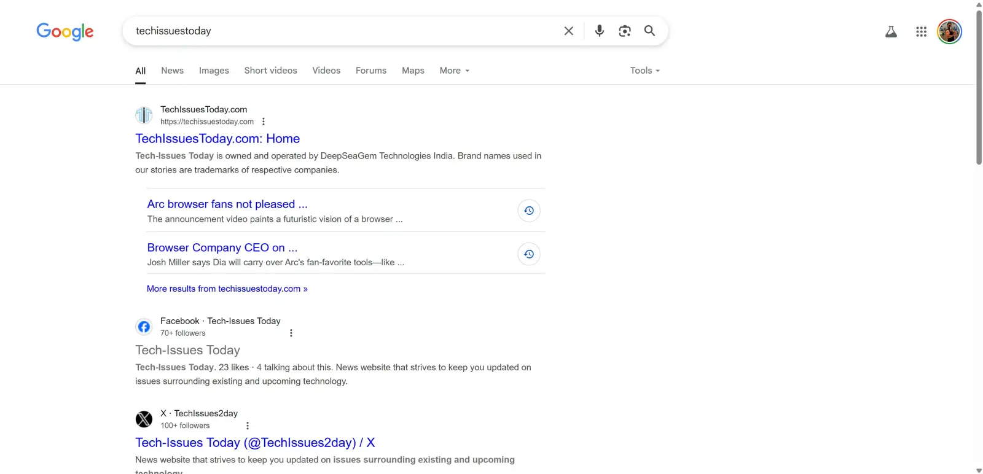983x474 pixels.
Task: Click the 70+ followers text
Action: (x=183, y=333)
